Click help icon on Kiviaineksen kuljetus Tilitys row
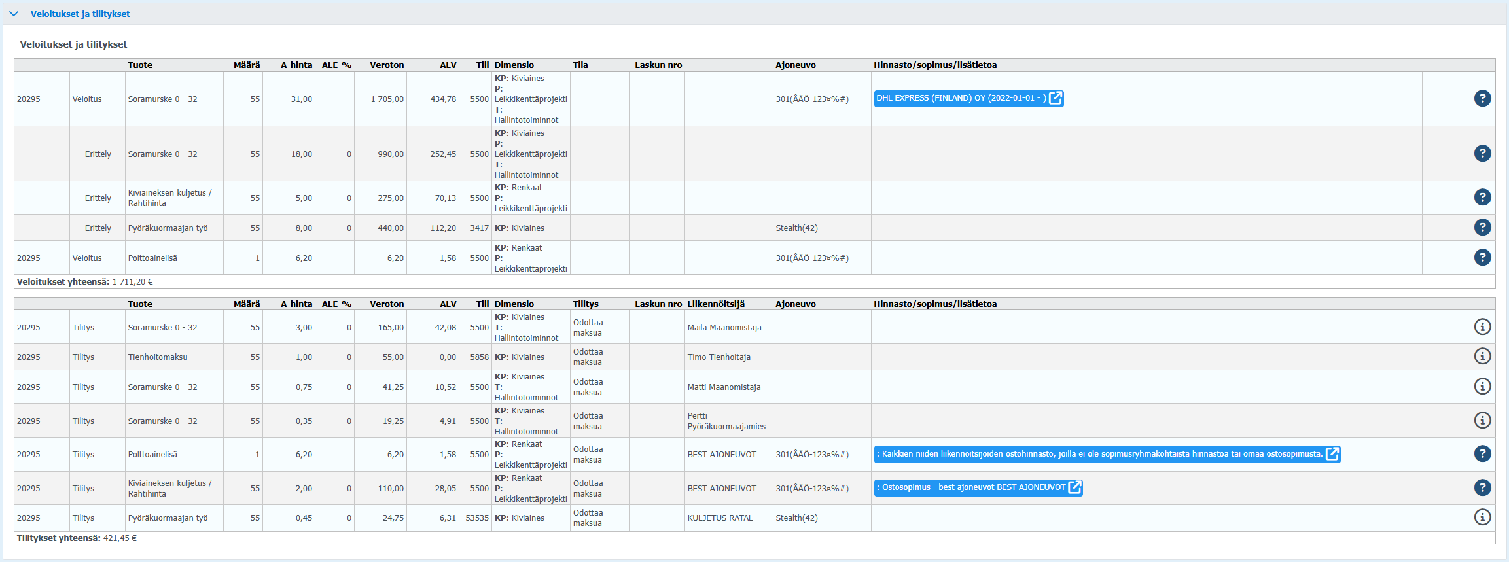Viewport: 1509px width, 562px height. [1482, 487]
